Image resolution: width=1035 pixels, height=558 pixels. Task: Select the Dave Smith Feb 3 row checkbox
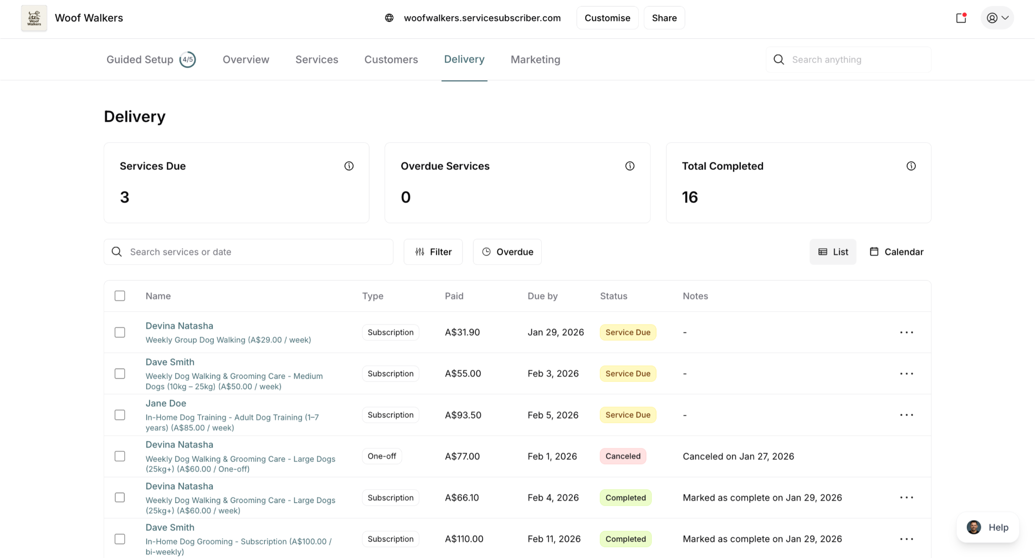click(x=120, y=374)
